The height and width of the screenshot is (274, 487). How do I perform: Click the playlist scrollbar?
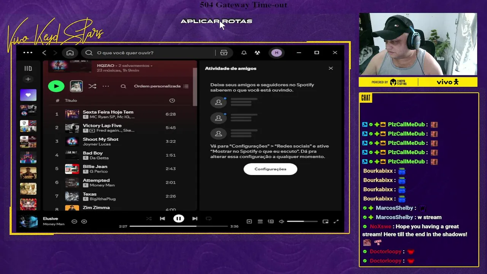195,88
